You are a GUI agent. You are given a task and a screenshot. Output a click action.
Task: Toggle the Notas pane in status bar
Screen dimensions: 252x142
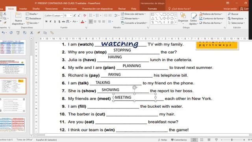pyautogui.click(x=163, y=140)
